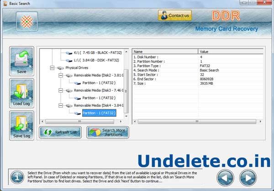Select Removable Media Disk2 3.81 entry

click(x=99, y=75)
